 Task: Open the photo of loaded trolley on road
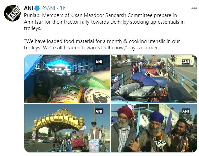coord(154,79)
